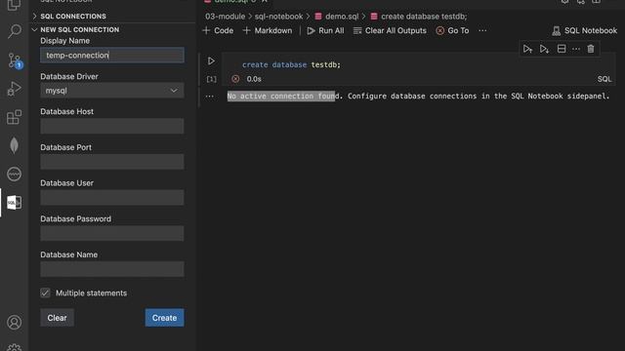The image size is (625, 351).
Task: Open Run and Debug view
Action: pos(15,89)
